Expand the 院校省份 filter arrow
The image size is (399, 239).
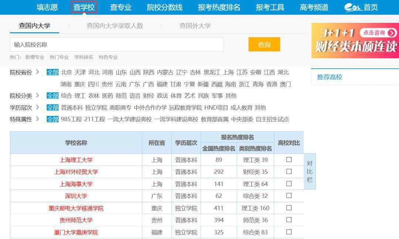37,72
